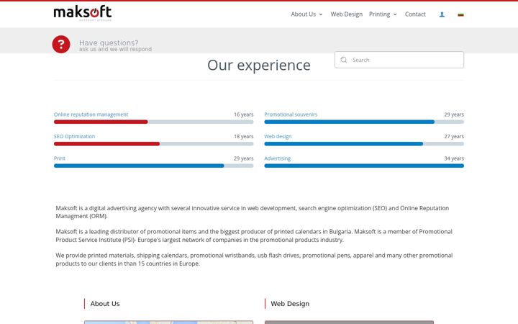
Task: Click '27 years' value
Action: [x=454, y=136]
